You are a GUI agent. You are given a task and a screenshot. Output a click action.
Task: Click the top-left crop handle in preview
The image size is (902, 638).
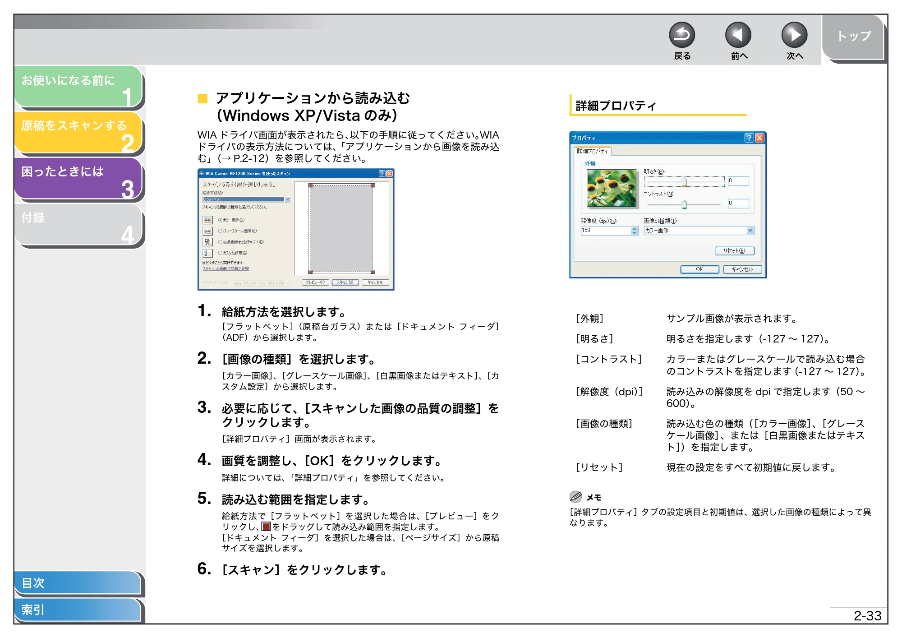pos(310,185)
